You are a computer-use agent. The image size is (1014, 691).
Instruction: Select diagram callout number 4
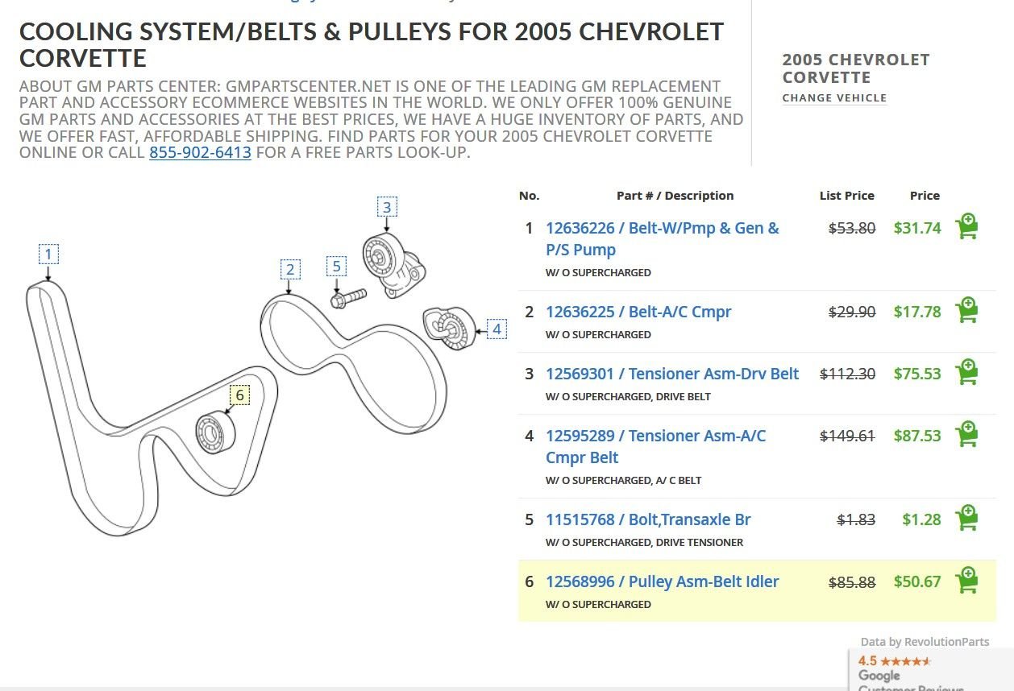click(497, 329)
